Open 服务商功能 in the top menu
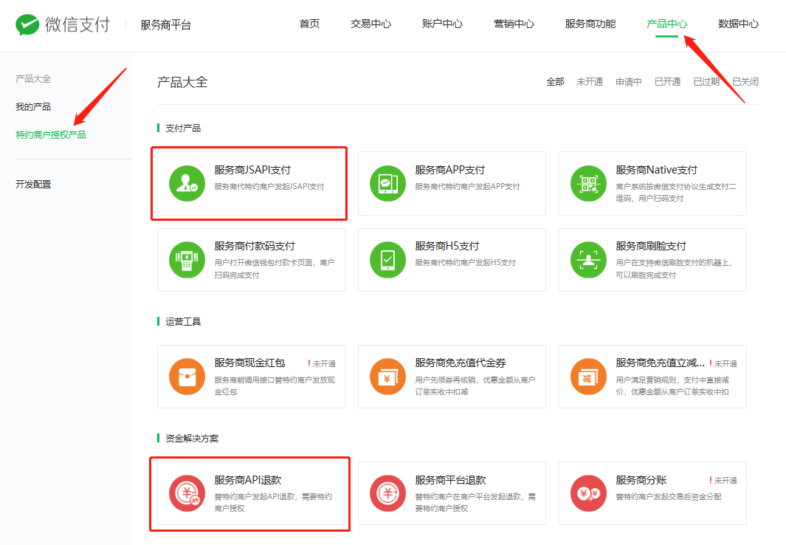The image size is (786, 545). point(590,24)
